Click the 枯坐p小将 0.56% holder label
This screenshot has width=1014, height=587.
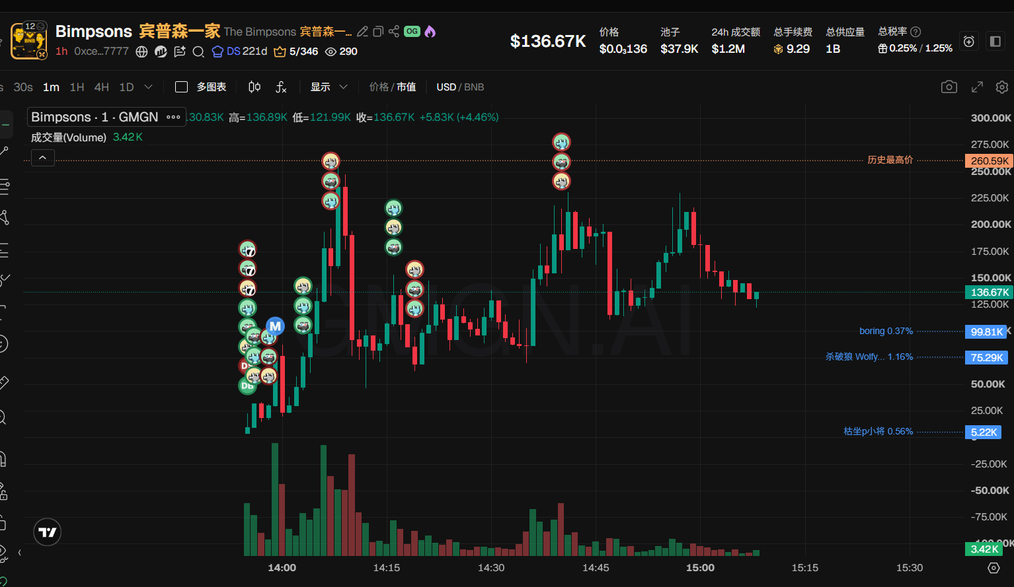click(x=878, y=431)
